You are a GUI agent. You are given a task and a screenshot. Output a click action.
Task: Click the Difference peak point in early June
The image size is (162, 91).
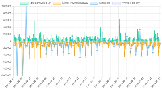(120, 26)
